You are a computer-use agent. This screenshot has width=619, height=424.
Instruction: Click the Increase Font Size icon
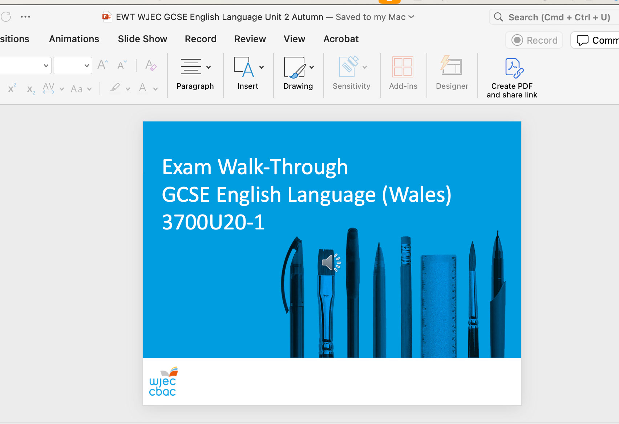(102, 65)
